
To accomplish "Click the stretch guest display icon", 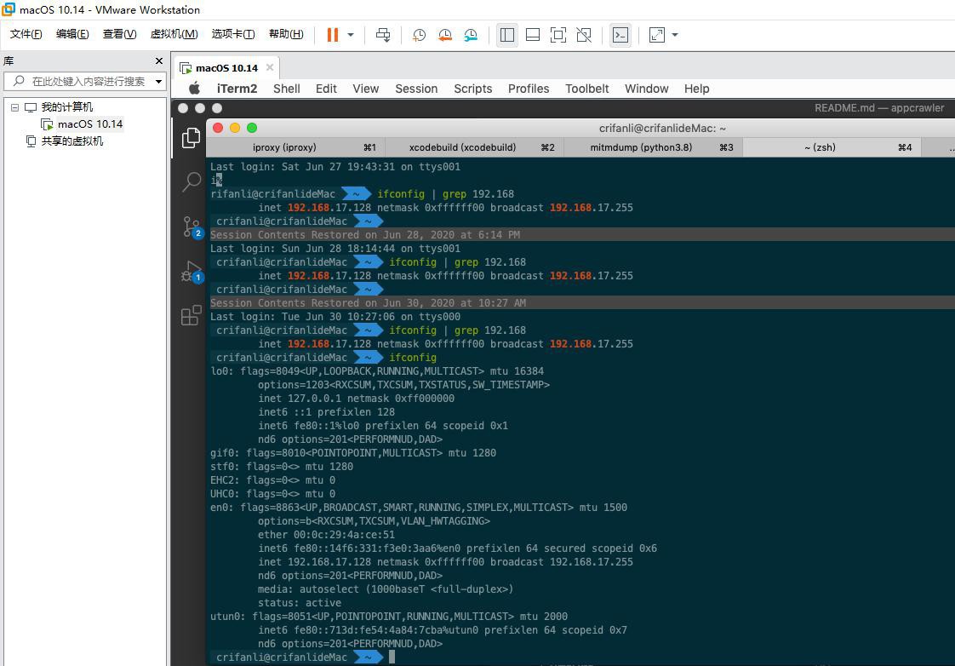I will pos(656,35).
